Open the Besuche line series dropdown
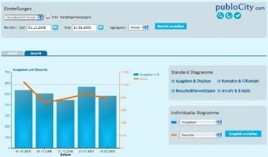Image resolution: width=268 pixels, height=157 pixels. 200,135
